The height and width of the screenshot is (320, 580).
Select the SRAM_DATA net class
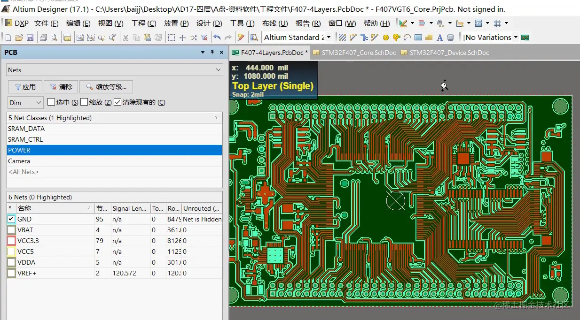click(x=26, y=129)
